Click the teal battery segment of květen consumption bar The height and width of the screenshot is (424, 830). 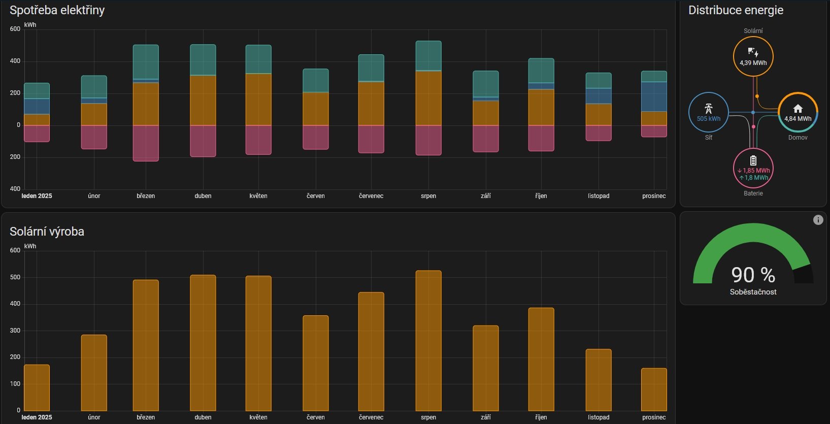coord(258,59)
